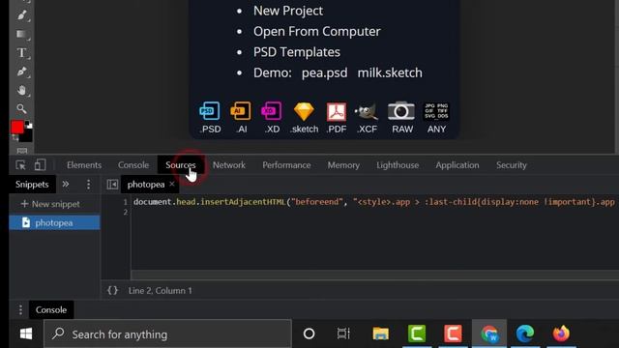
Task: Pretty print code with braces icon
Action: [112, 290]
